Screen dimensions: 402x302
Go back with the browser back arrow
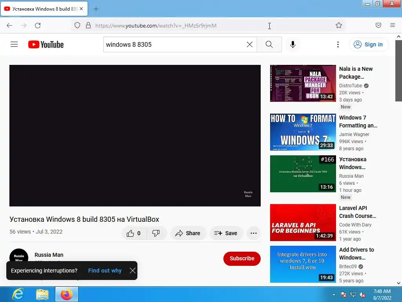click(9, 26)
